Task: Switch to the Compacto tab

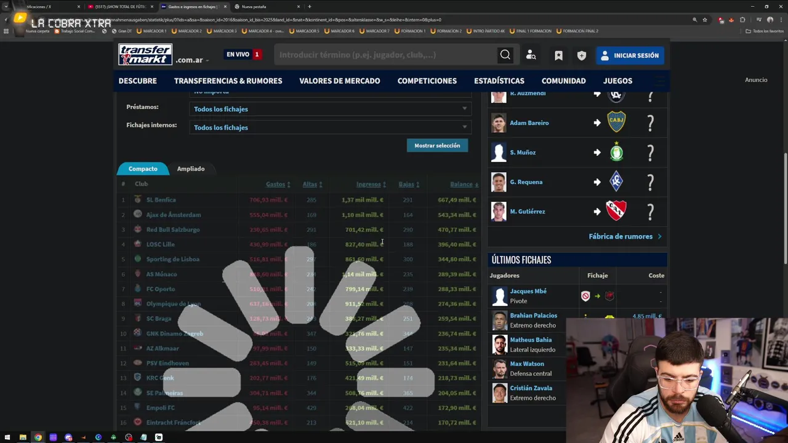Action: point(143,169)
